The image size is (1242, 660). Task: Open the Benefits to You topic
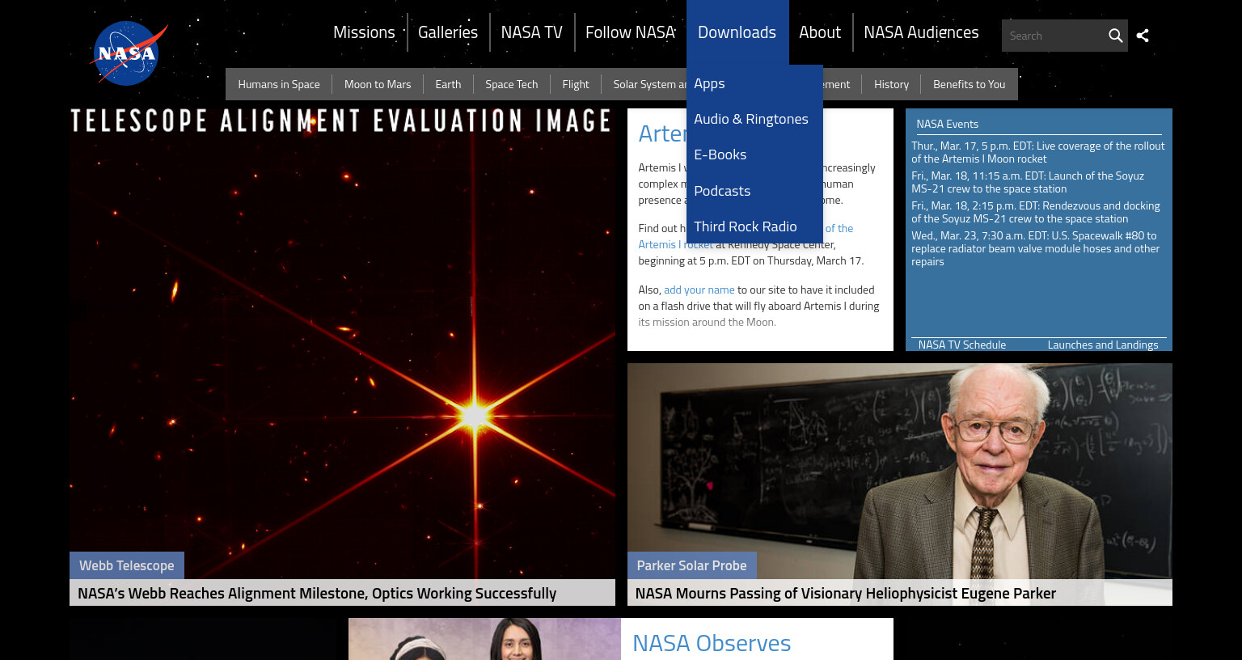tap(969, 84)
